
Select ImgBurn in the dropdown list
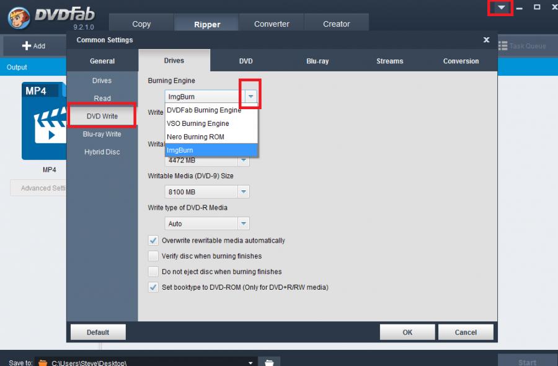point(211,150)
